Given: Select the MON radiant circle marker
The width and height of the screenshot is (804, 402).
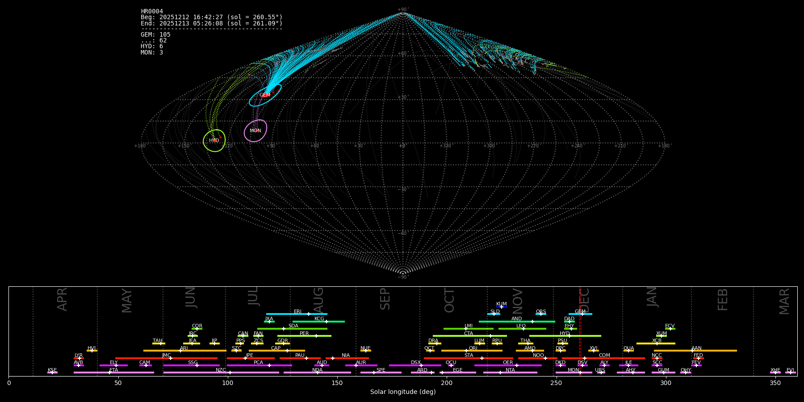Looking at the screenshot, I should [x=255, y=131].
